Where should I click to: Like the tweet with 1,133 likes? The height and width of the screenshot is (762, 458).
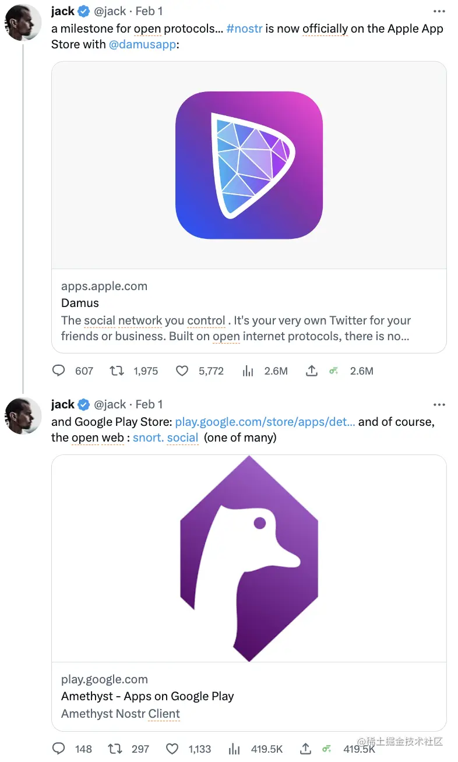coord(172,749)
